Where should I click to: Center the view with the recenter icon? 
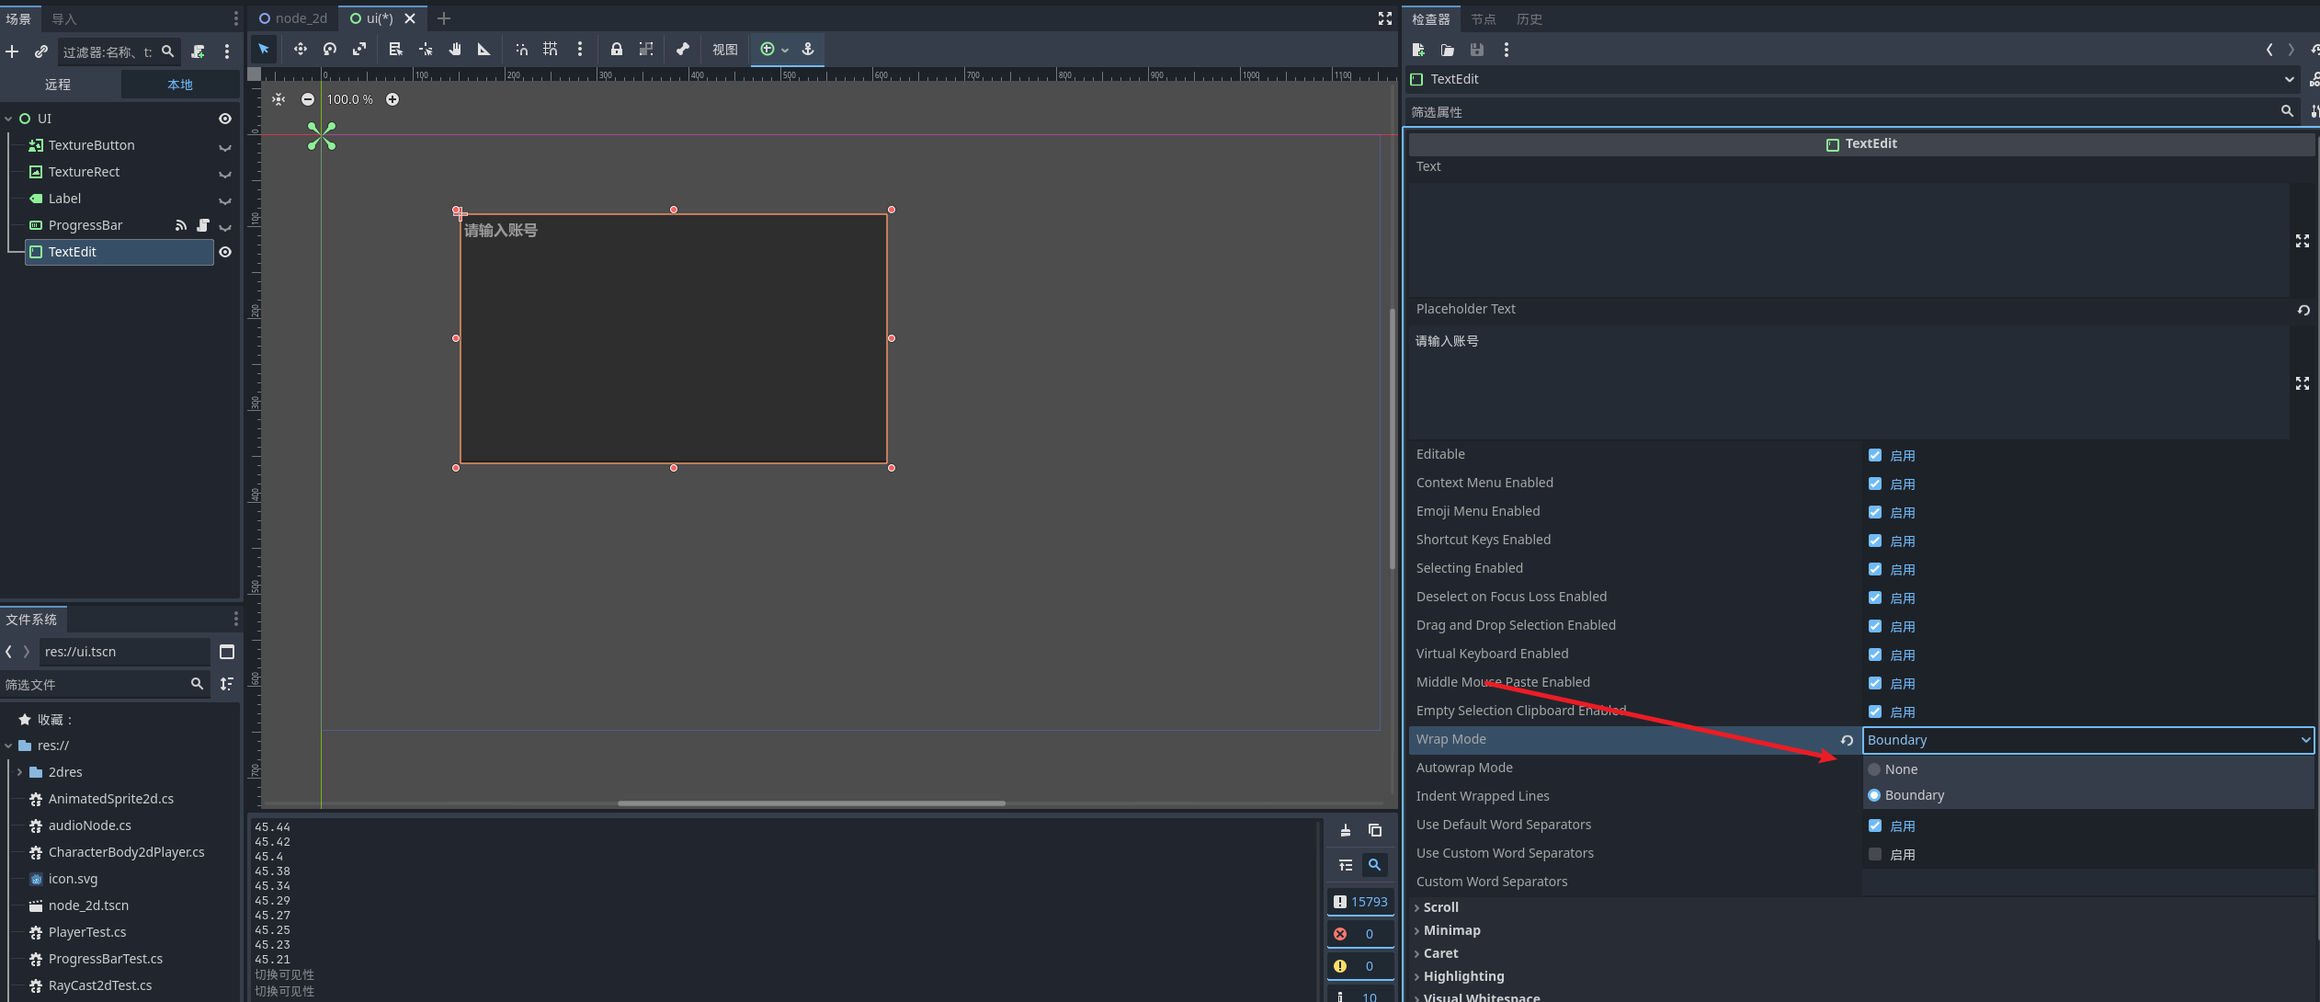coord(279,99)
